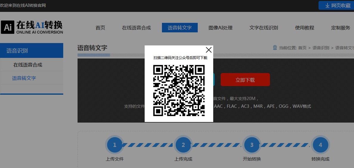This screenshot has width=354, height=168.
Task: Click the QR code image
Action: (179, 91)
